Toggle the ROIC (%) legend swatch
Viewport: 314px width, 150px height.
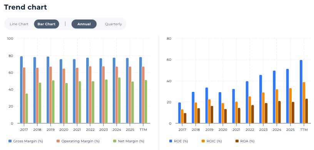[203, 141]
